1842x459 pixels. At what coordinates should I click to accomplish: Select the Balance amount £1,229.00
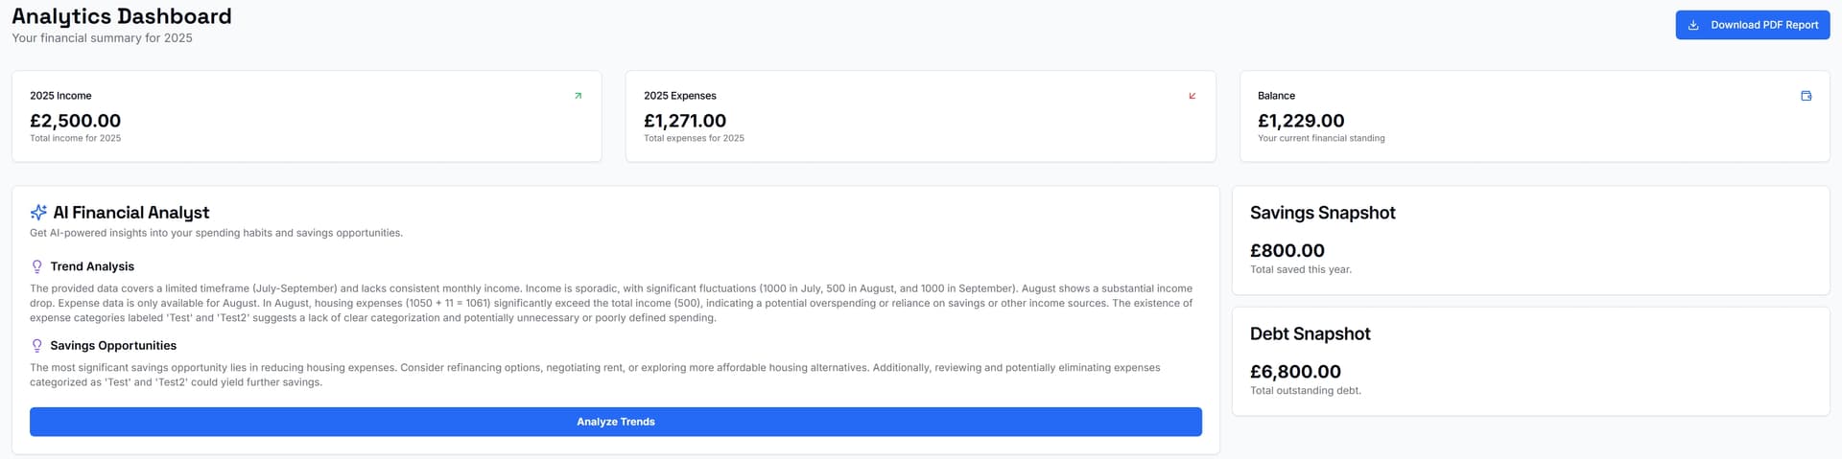pyautogui.click(x=1301, y=121)
